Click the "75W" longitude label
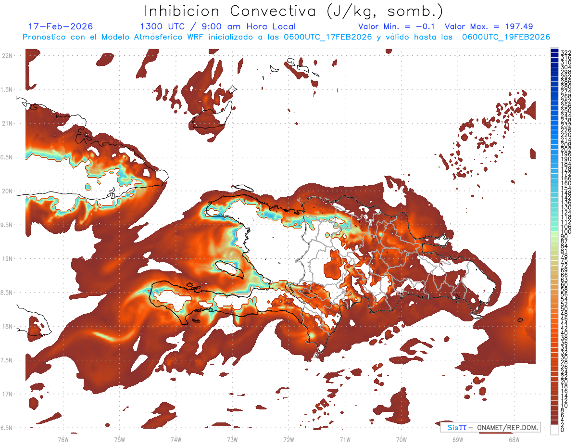Image resolution: width=577 pixels, height=446 pixels. pyautogui.click(x=119, y=439)
